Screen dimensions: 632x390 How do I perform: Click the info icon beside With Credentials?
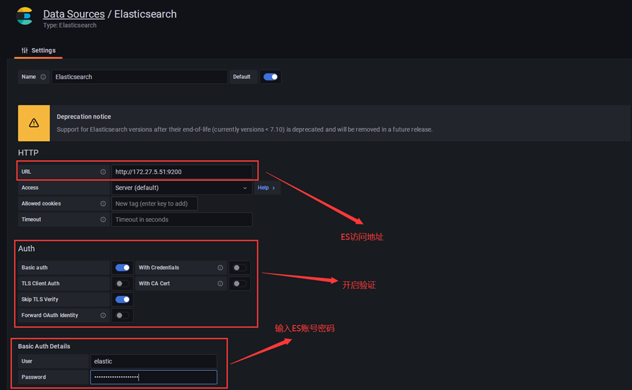(x=220, y=268)
